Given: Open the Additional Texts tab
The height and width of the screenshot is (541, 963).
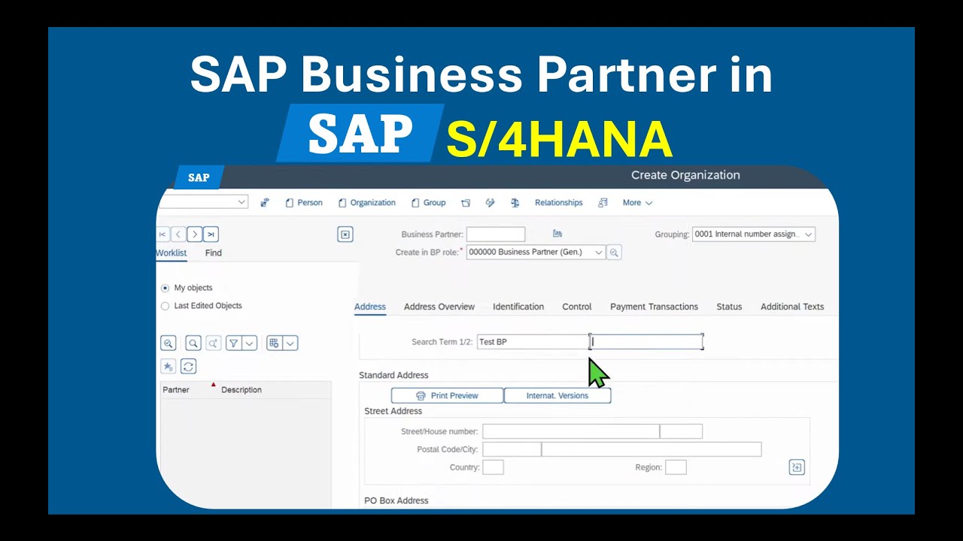Looking at the screenshot, I should pos(792,307).
